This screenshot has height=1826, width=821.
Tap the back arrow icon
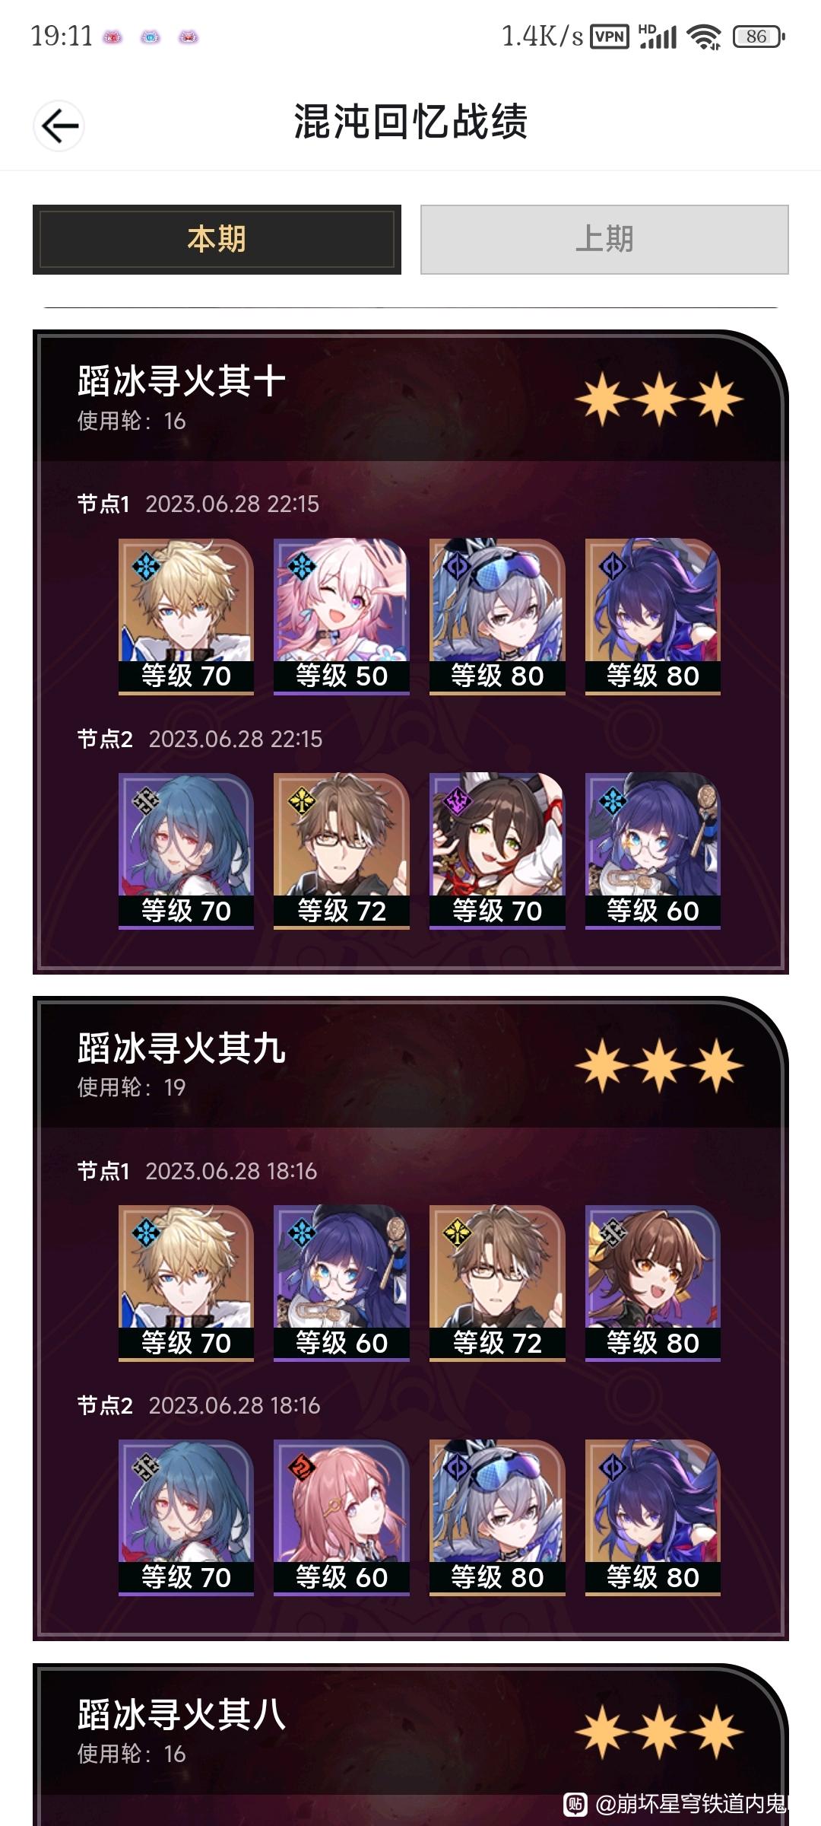pos(59,126)
